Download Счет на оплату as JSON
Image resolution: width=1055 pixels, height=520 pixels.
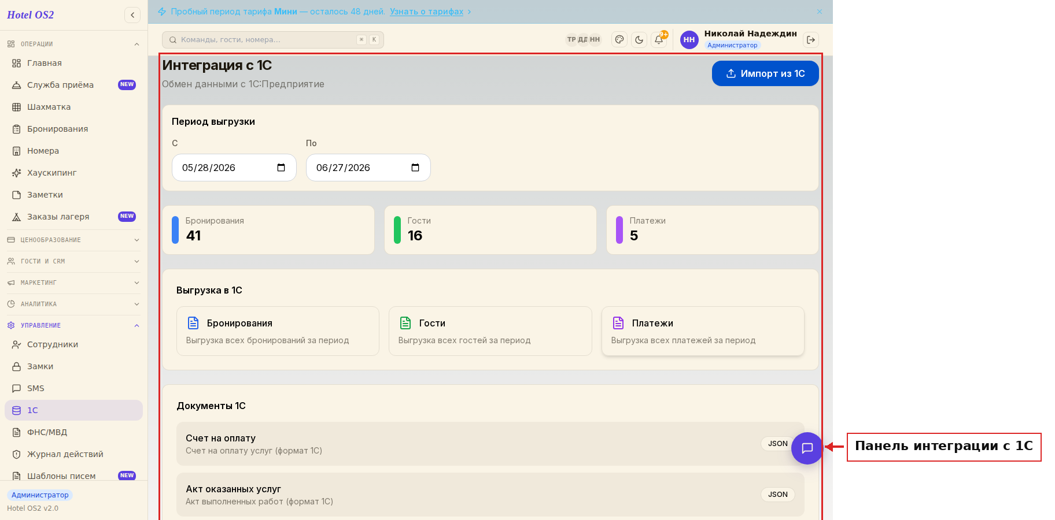777,444
